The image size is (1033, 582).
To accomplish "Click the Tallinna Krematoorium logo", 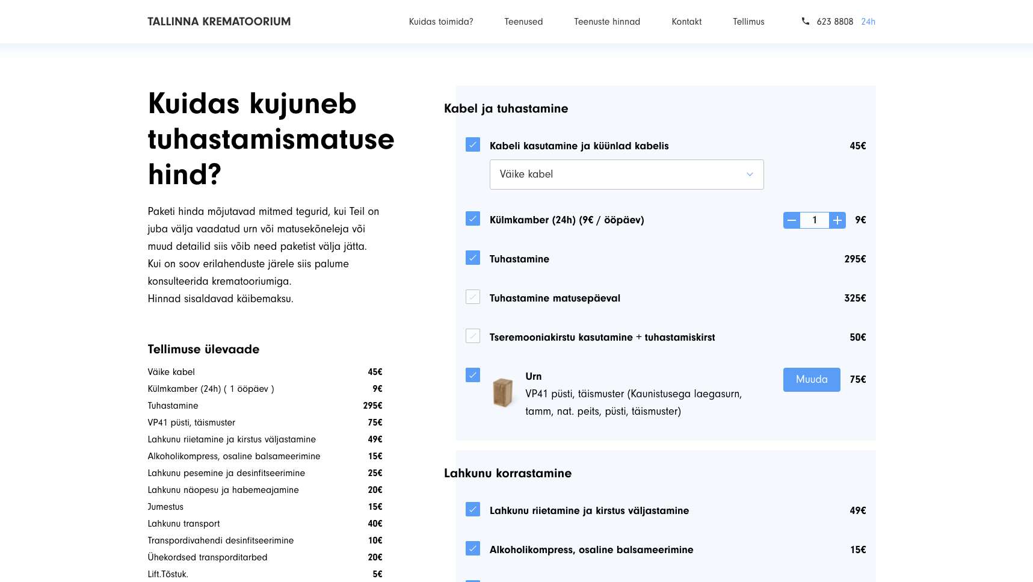I will (219, 22).
